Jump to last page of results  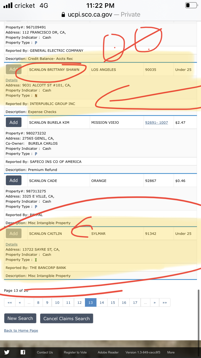[165, 302]
